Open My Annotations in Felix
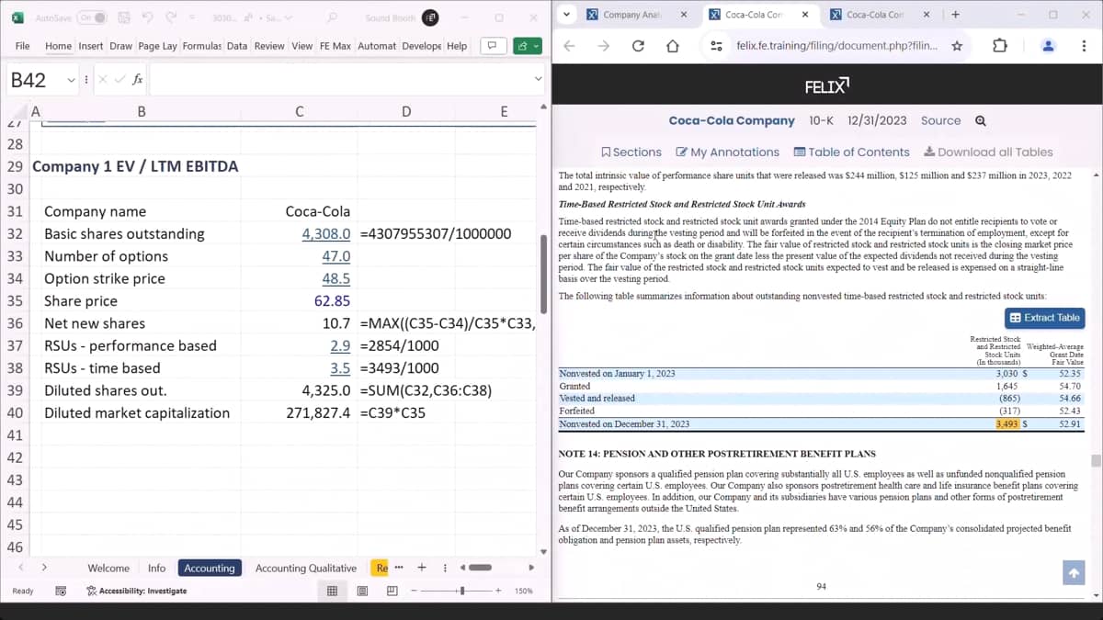Image resolution: width=1103 pixels, height=620 pixels. click(728, 152)
